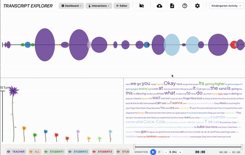This screenshot has height=155, width=245.
Task: Open settings with the gear icon
Action: [x=197, y=6]
